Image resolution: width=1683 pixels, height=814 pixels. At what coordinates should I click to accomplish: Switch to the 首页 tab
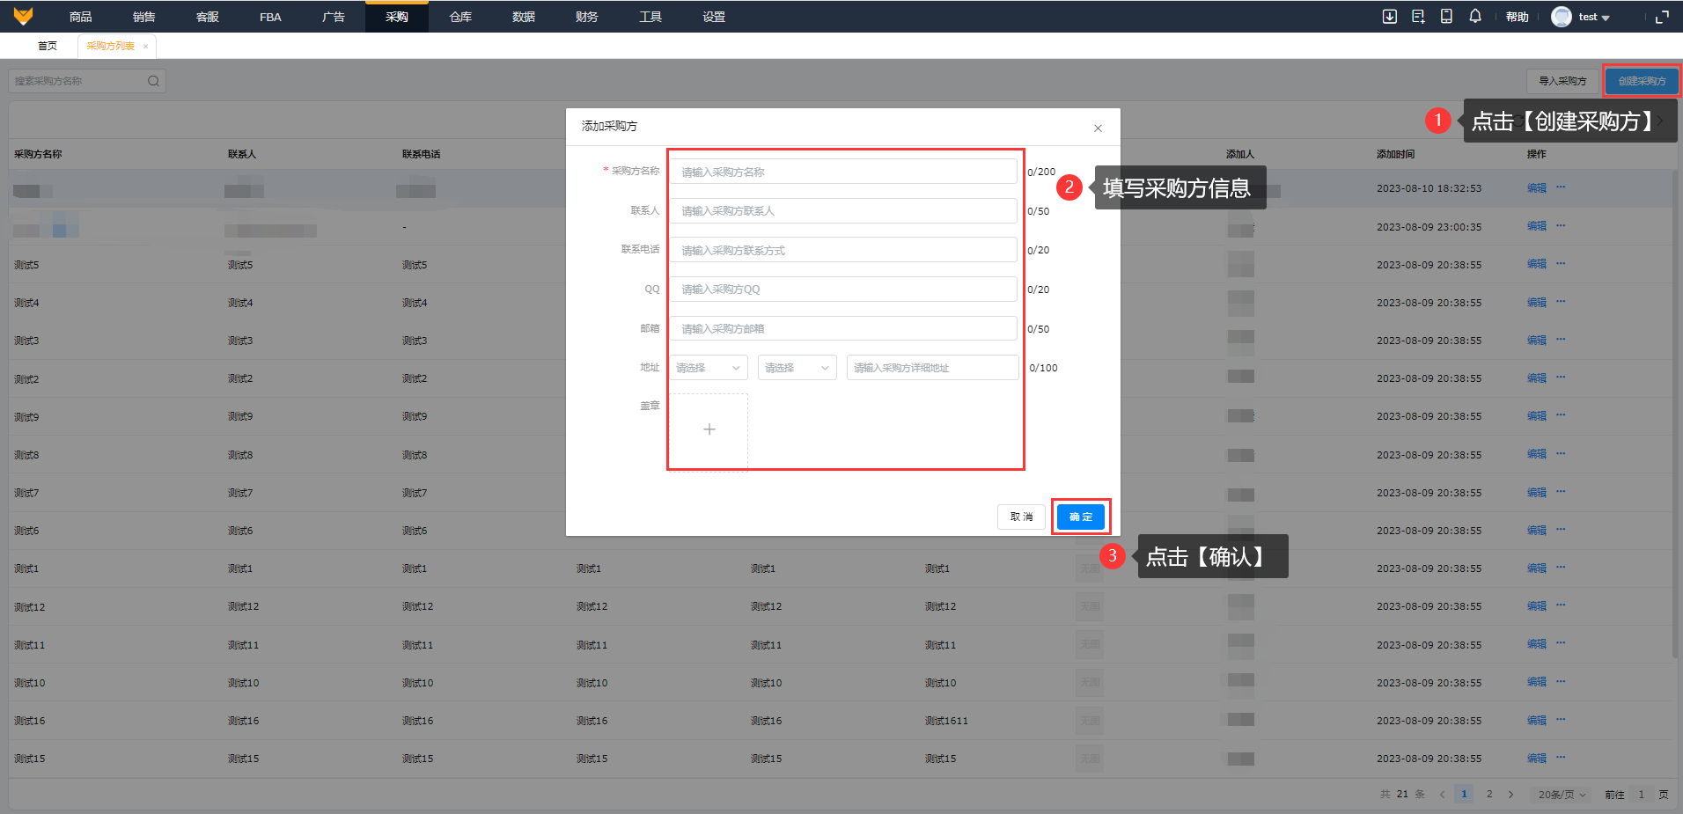click(48, 46)
